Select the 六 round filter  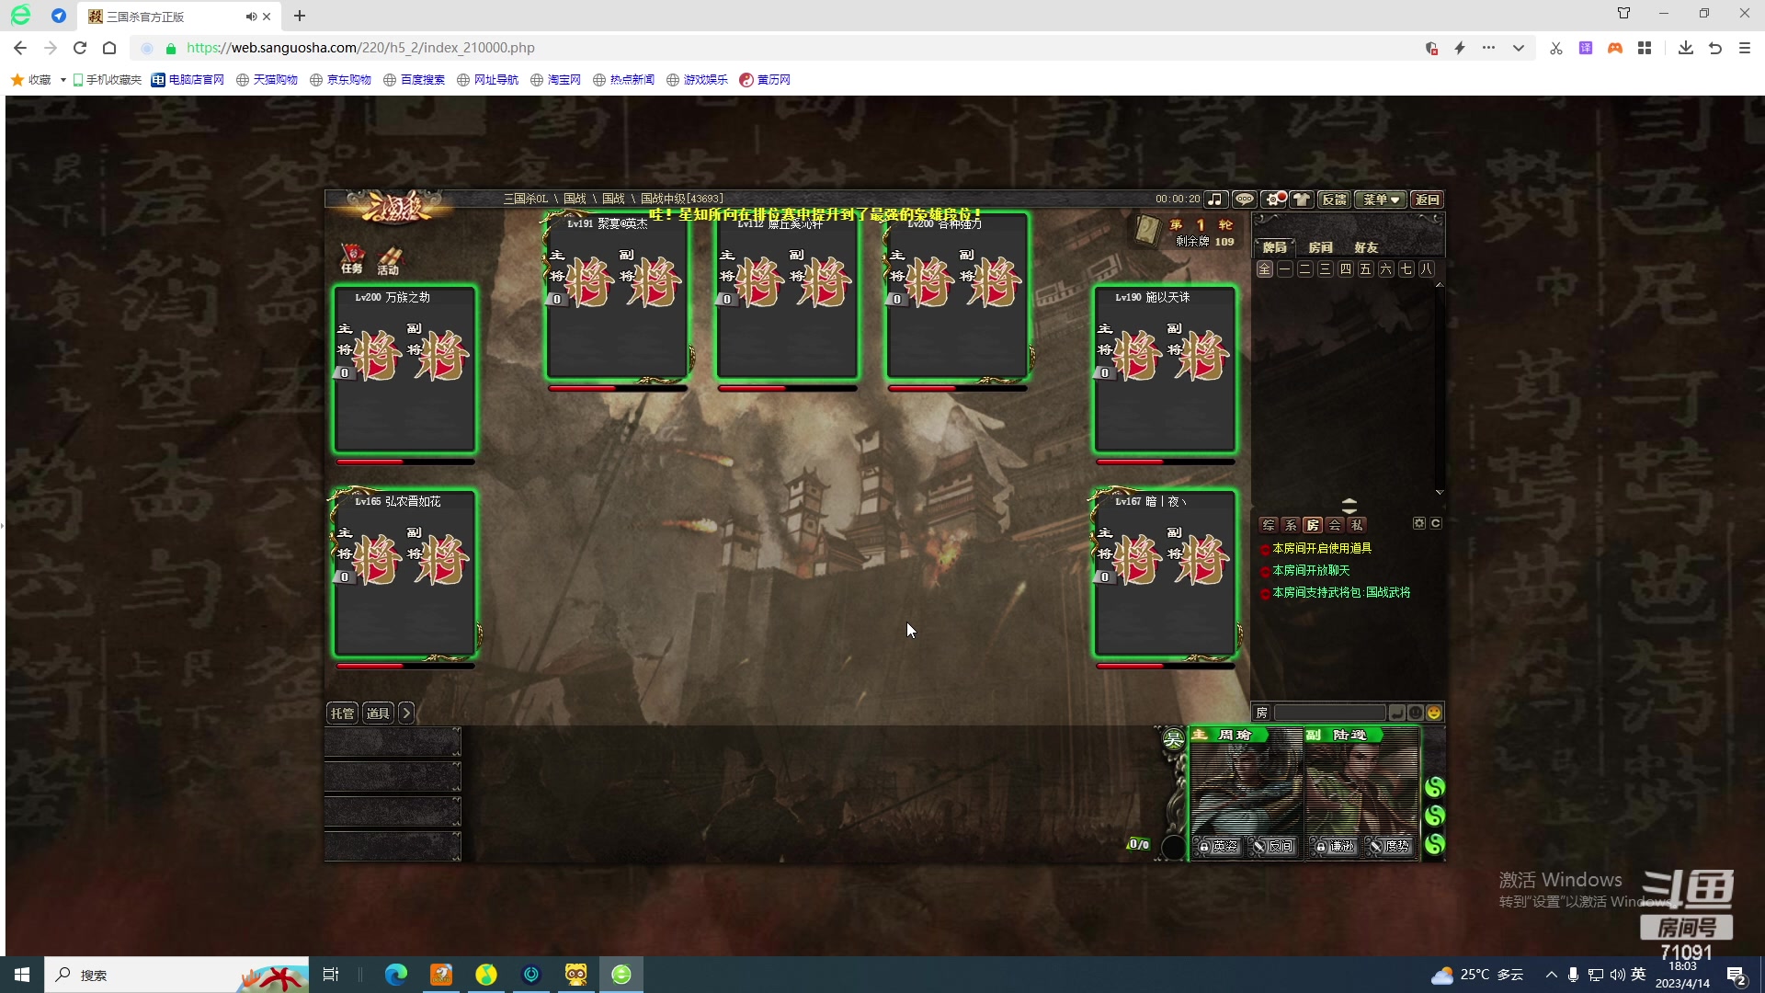point(1386,269)
